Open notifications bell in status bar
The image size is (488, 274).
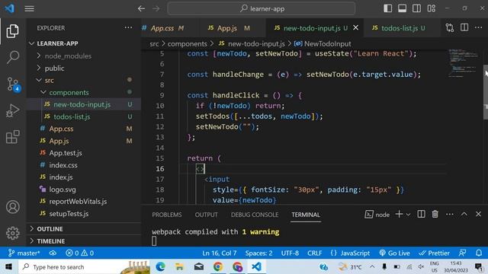tap(479, 253)
